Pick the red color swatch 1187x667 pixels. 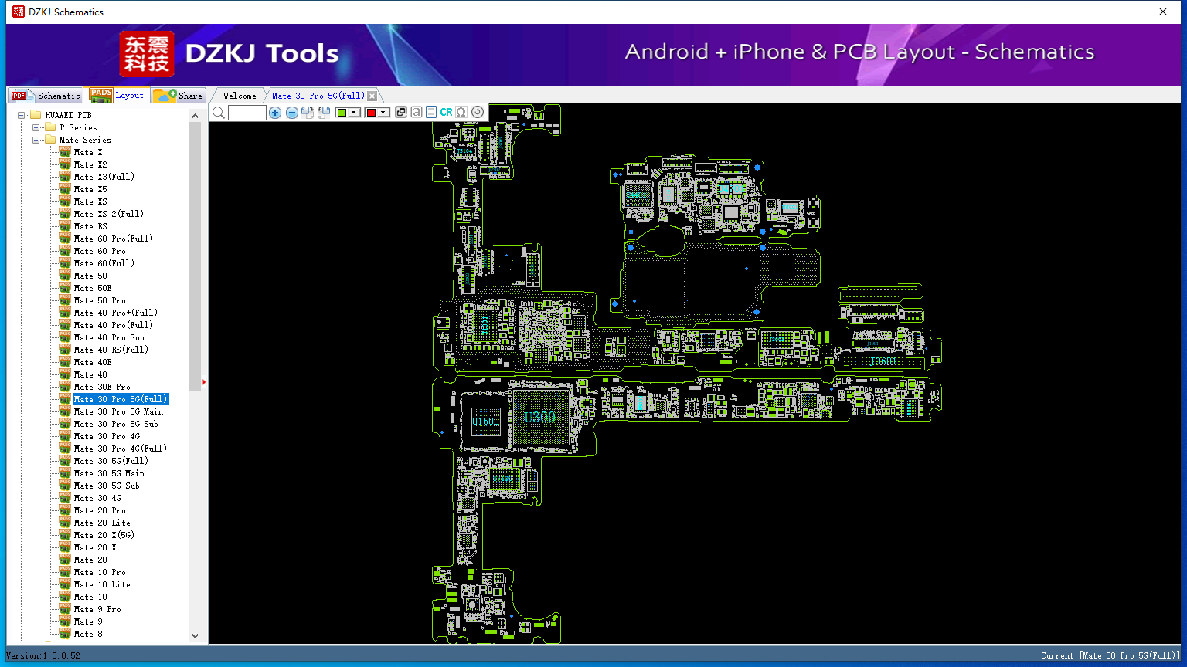pyautogui.click(x=371, y=113)
